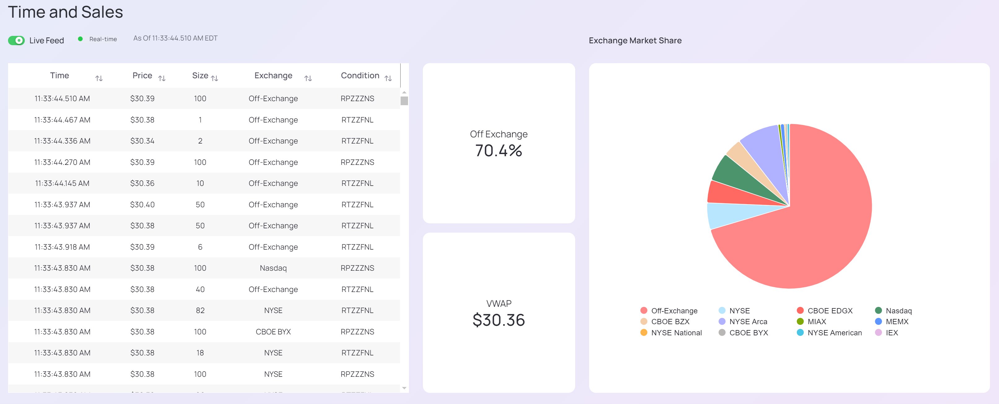Sort table by Time column arrows

point(99,78)
